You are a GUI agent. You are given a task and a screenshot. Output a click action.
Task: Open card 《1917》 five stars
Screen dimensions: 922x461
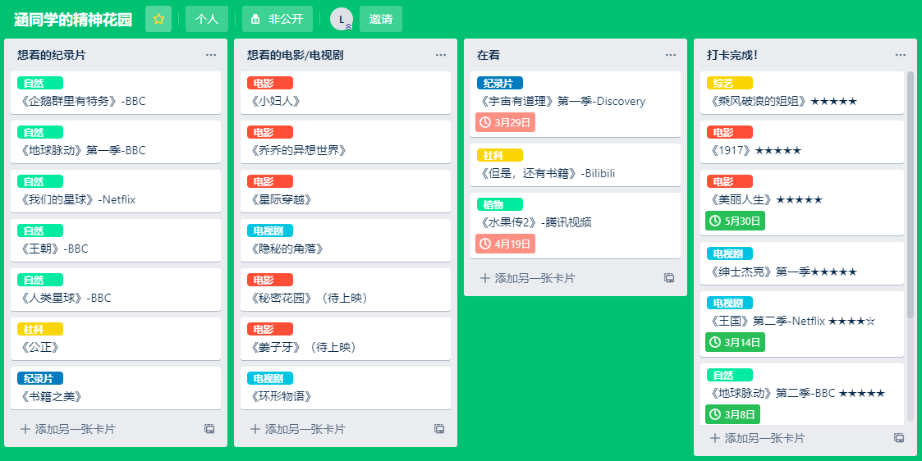click(802, 142)
